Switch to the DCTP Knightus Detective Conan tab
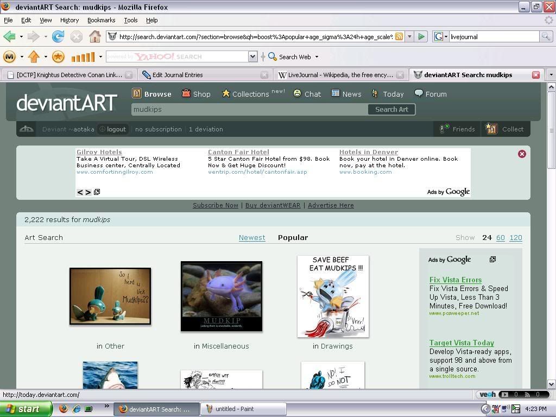The width and height of the screenshot is (556, 417). click(x=69, y=75)
